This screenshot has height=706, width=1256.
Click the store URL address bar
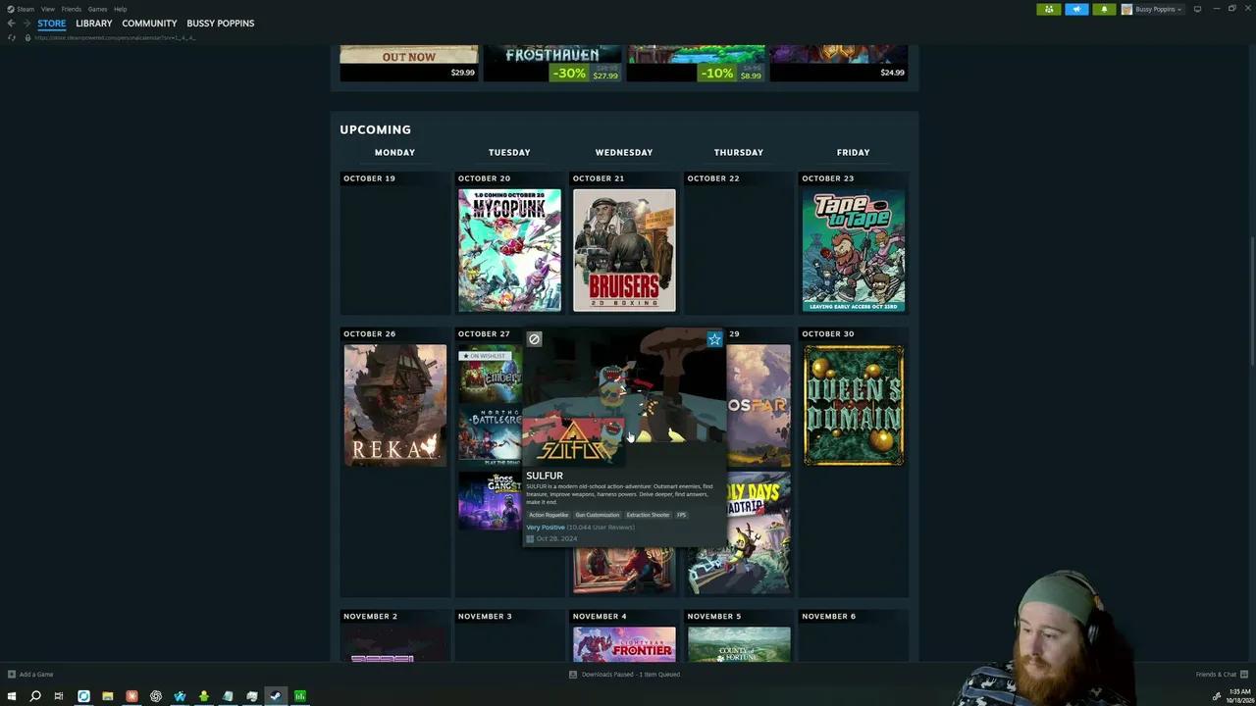tap(116, 37)
